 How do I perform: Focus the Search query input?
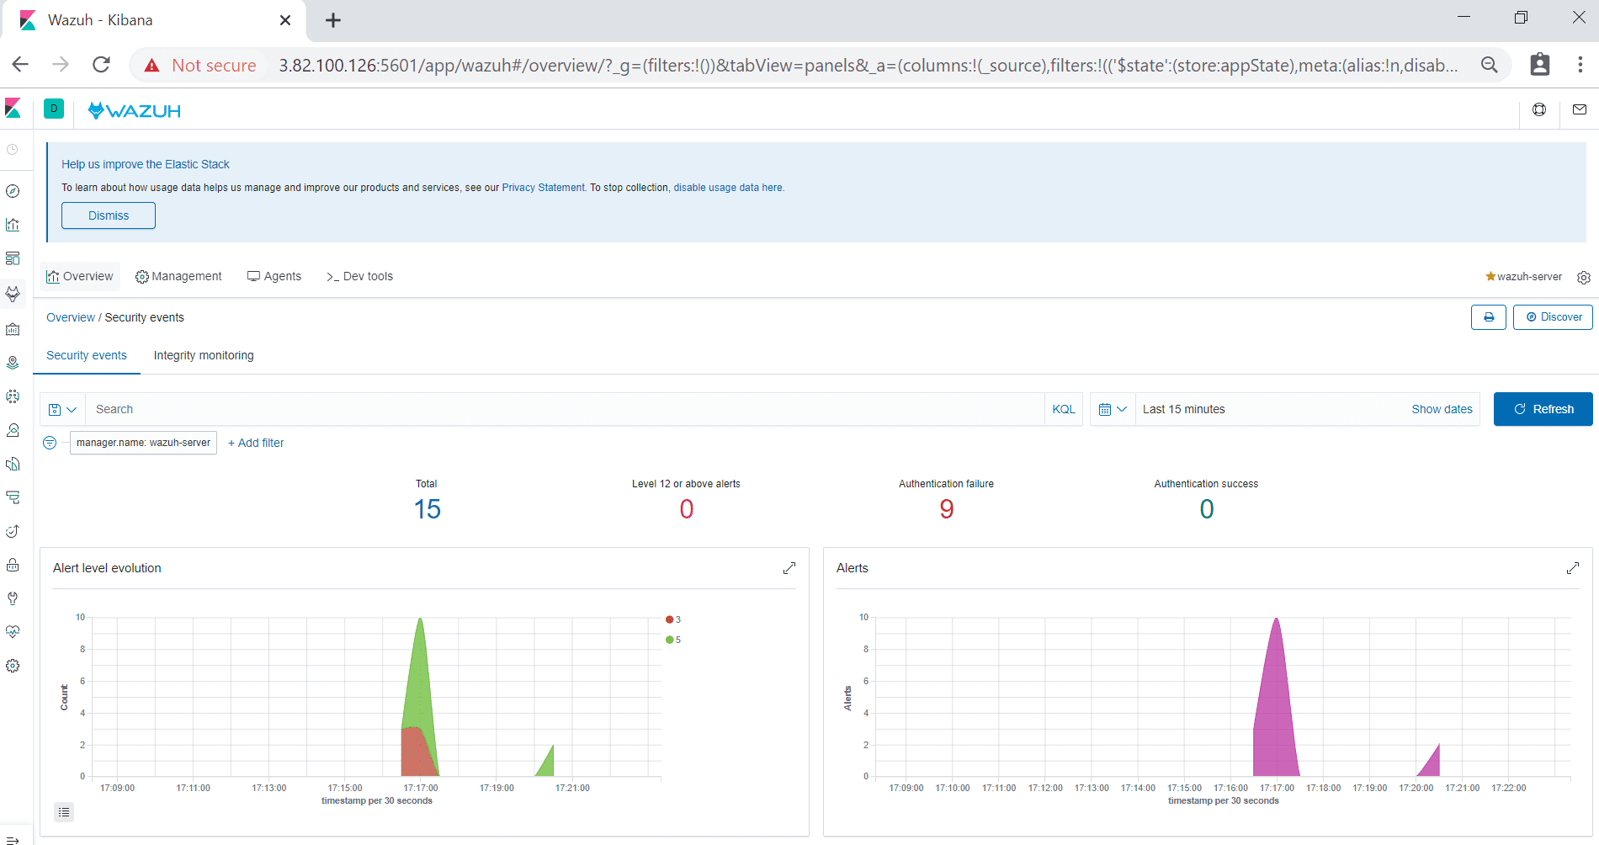click(565, 409)
